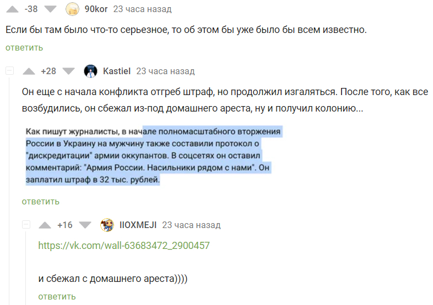Image resolution: width=433 pixels, height=305 pixels.
Task: Open 90kor user profile link
Action: point(96,9)
